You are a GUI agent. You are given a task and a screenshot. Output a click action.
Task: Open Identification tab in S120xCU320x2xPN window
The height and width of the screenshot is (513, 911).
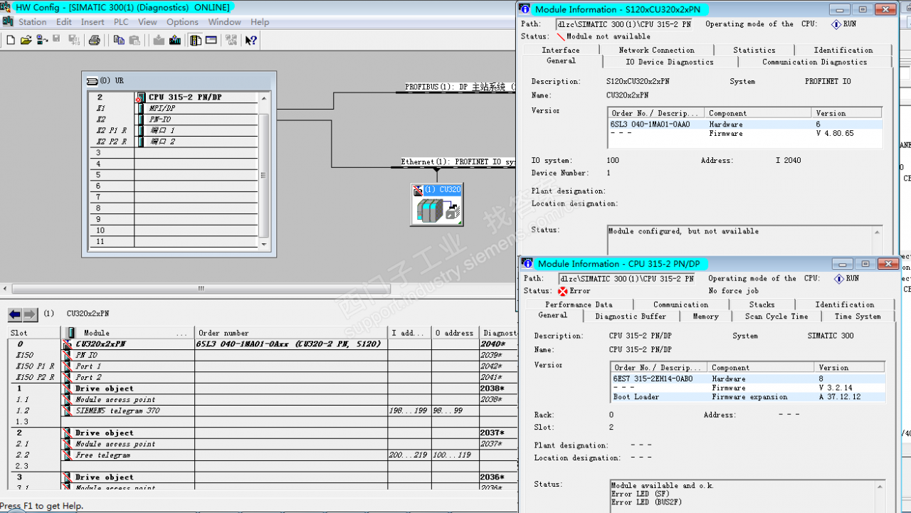click(x=843, y=50)
